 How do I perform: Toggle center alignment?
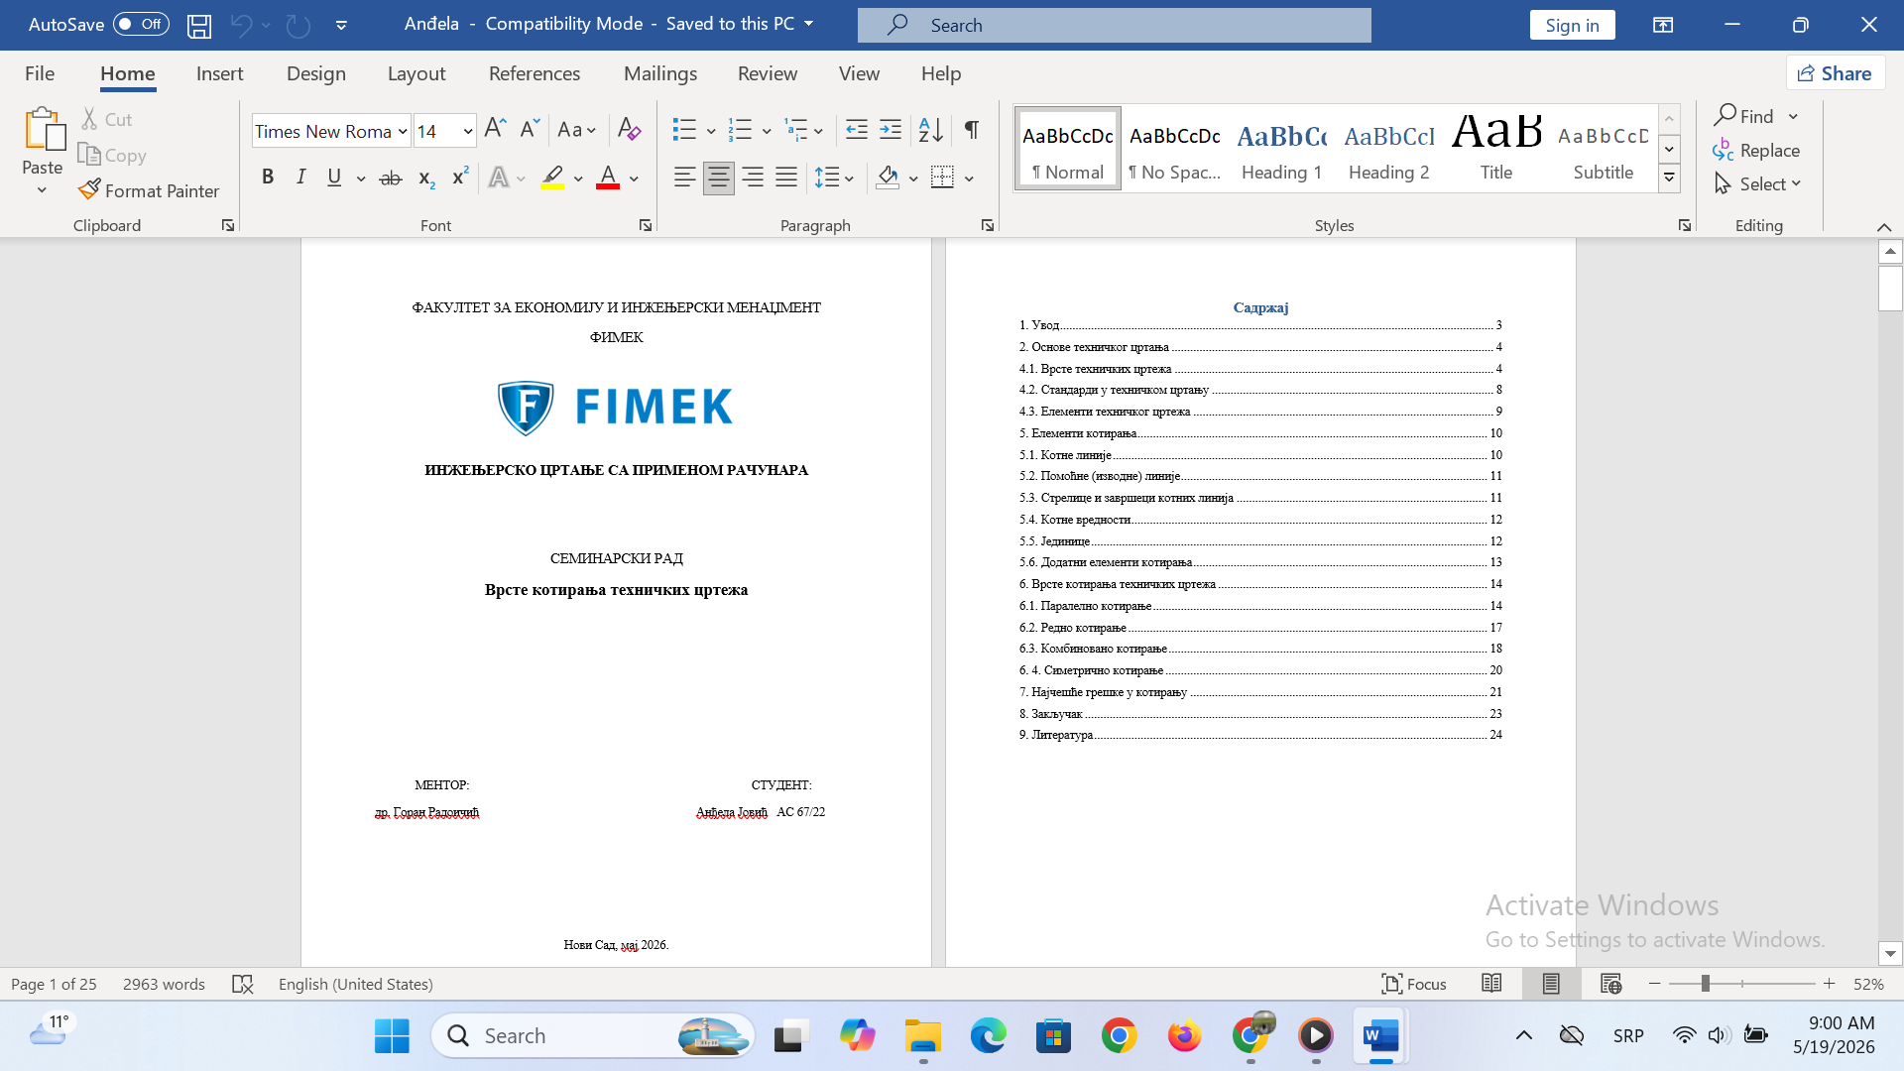719,178
